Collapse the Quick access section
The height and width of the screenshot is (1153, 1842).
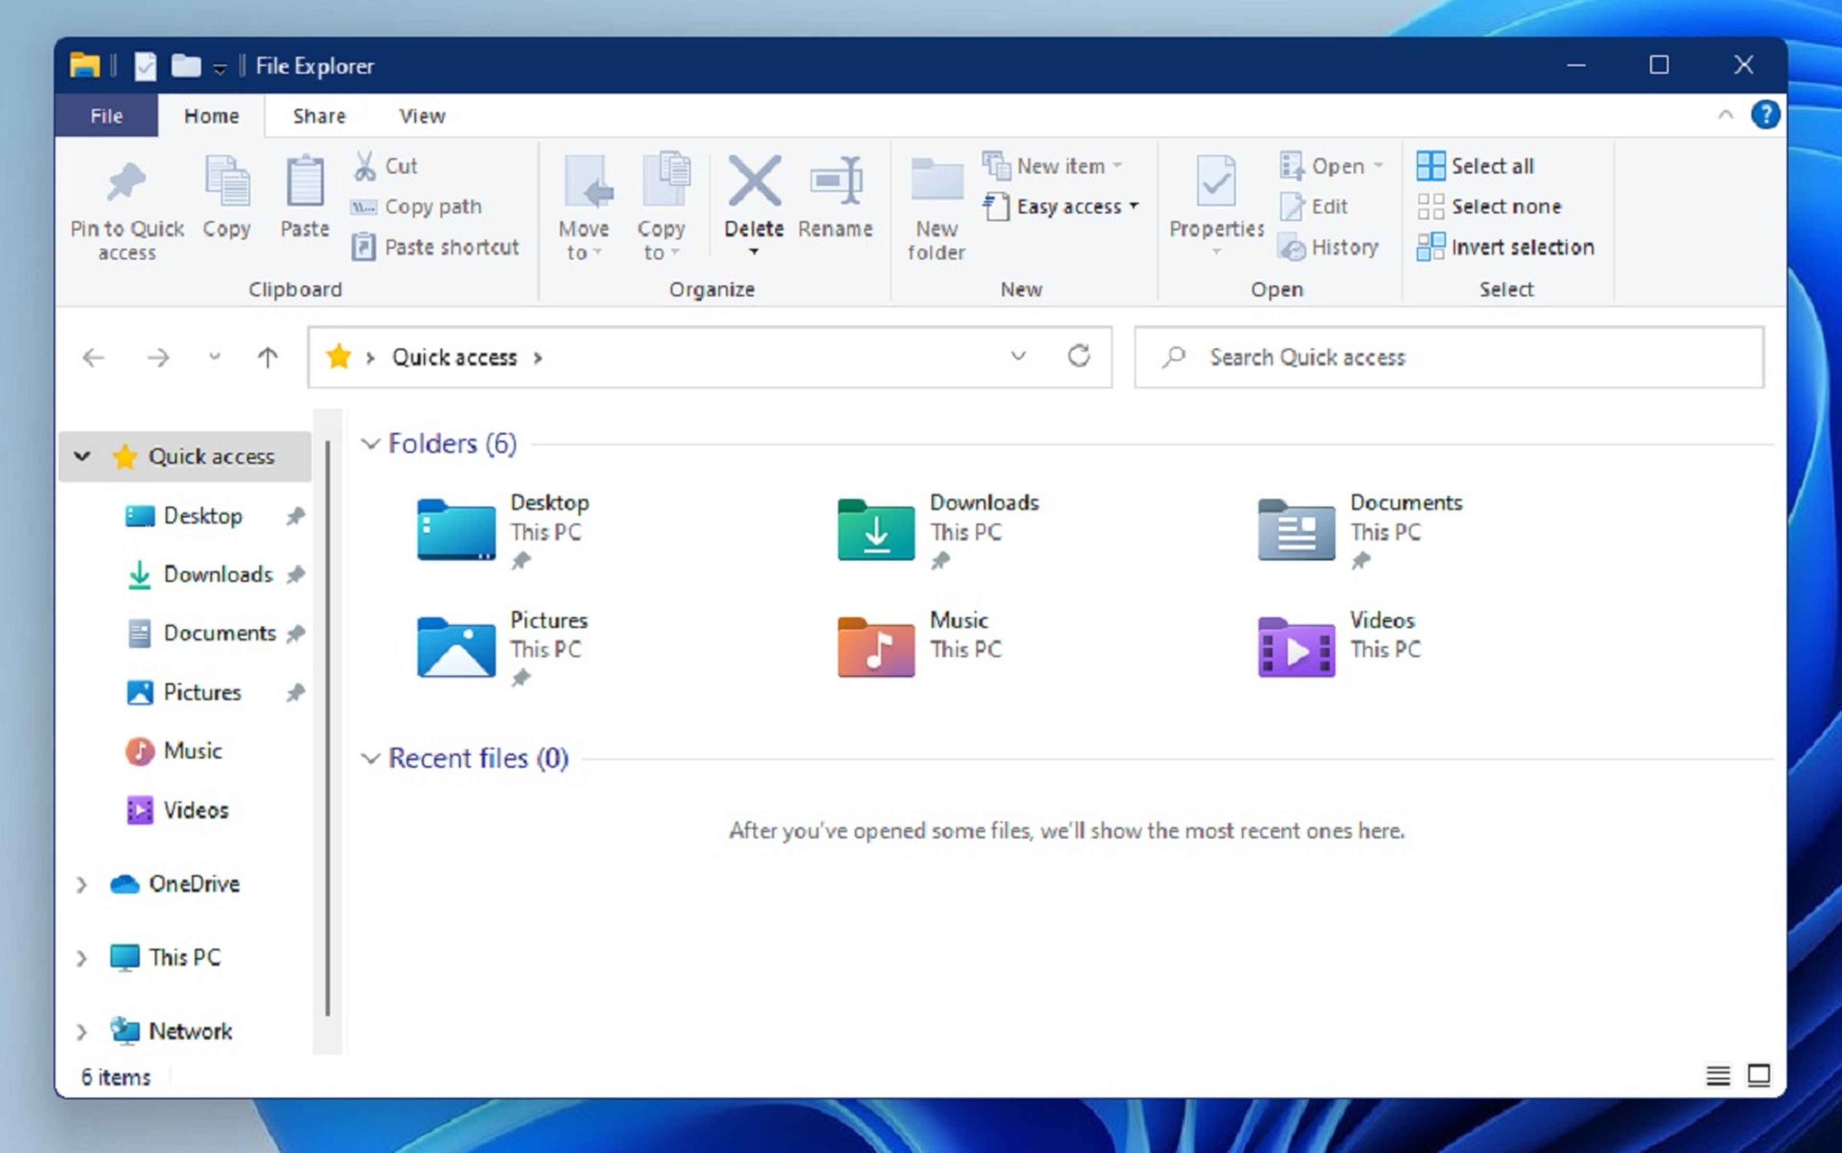tap(83, 456)
